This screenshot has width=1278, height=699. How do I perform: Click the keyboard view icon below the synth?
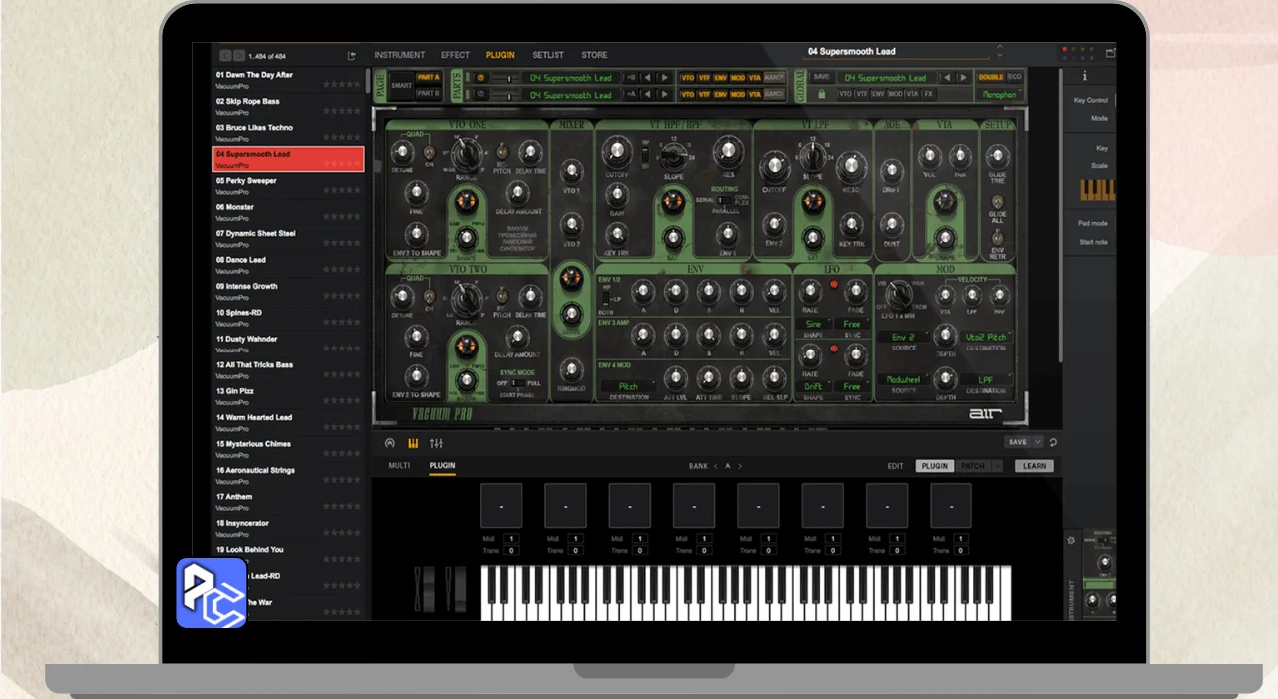point(413,443)
